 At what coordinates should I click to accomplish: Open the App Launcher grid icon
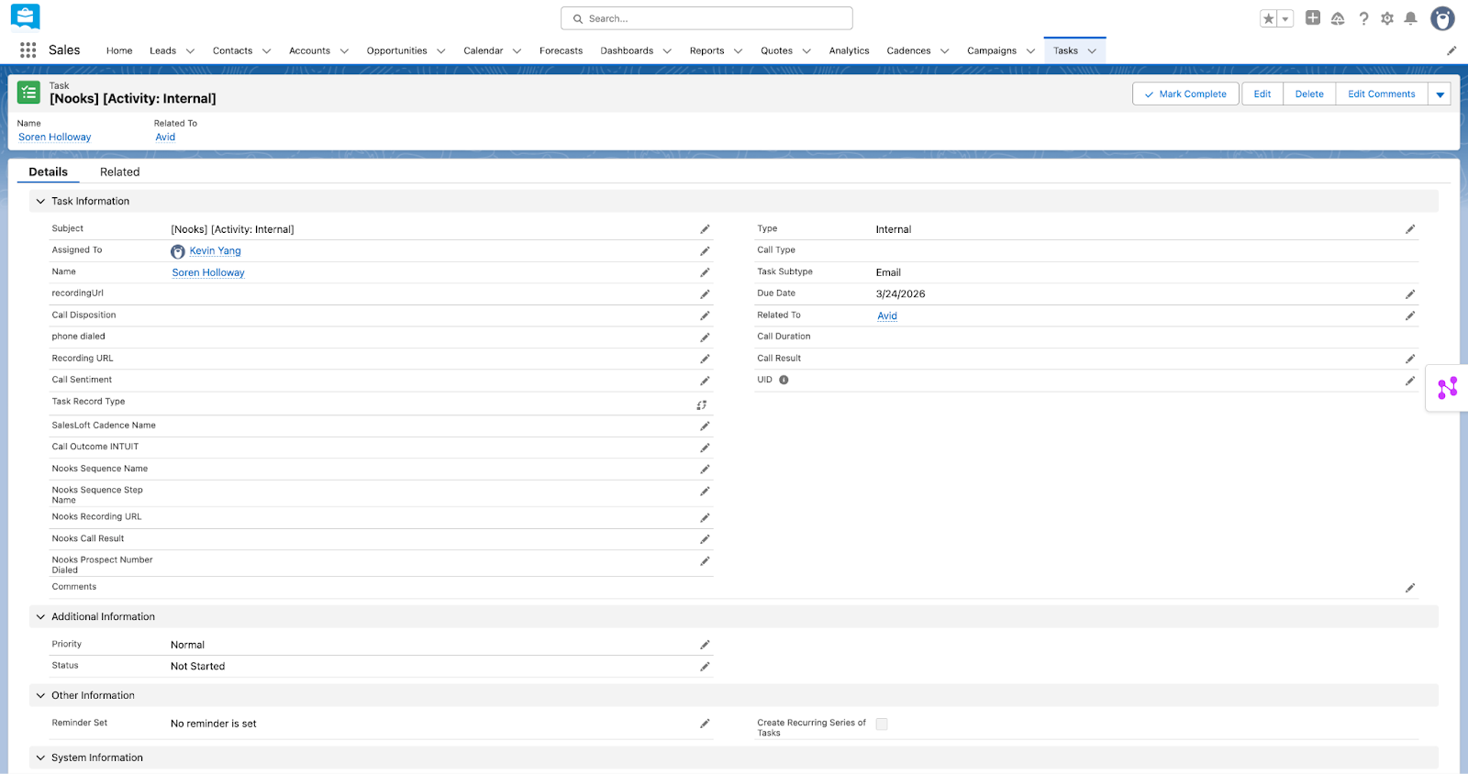(x=28, y=50)
